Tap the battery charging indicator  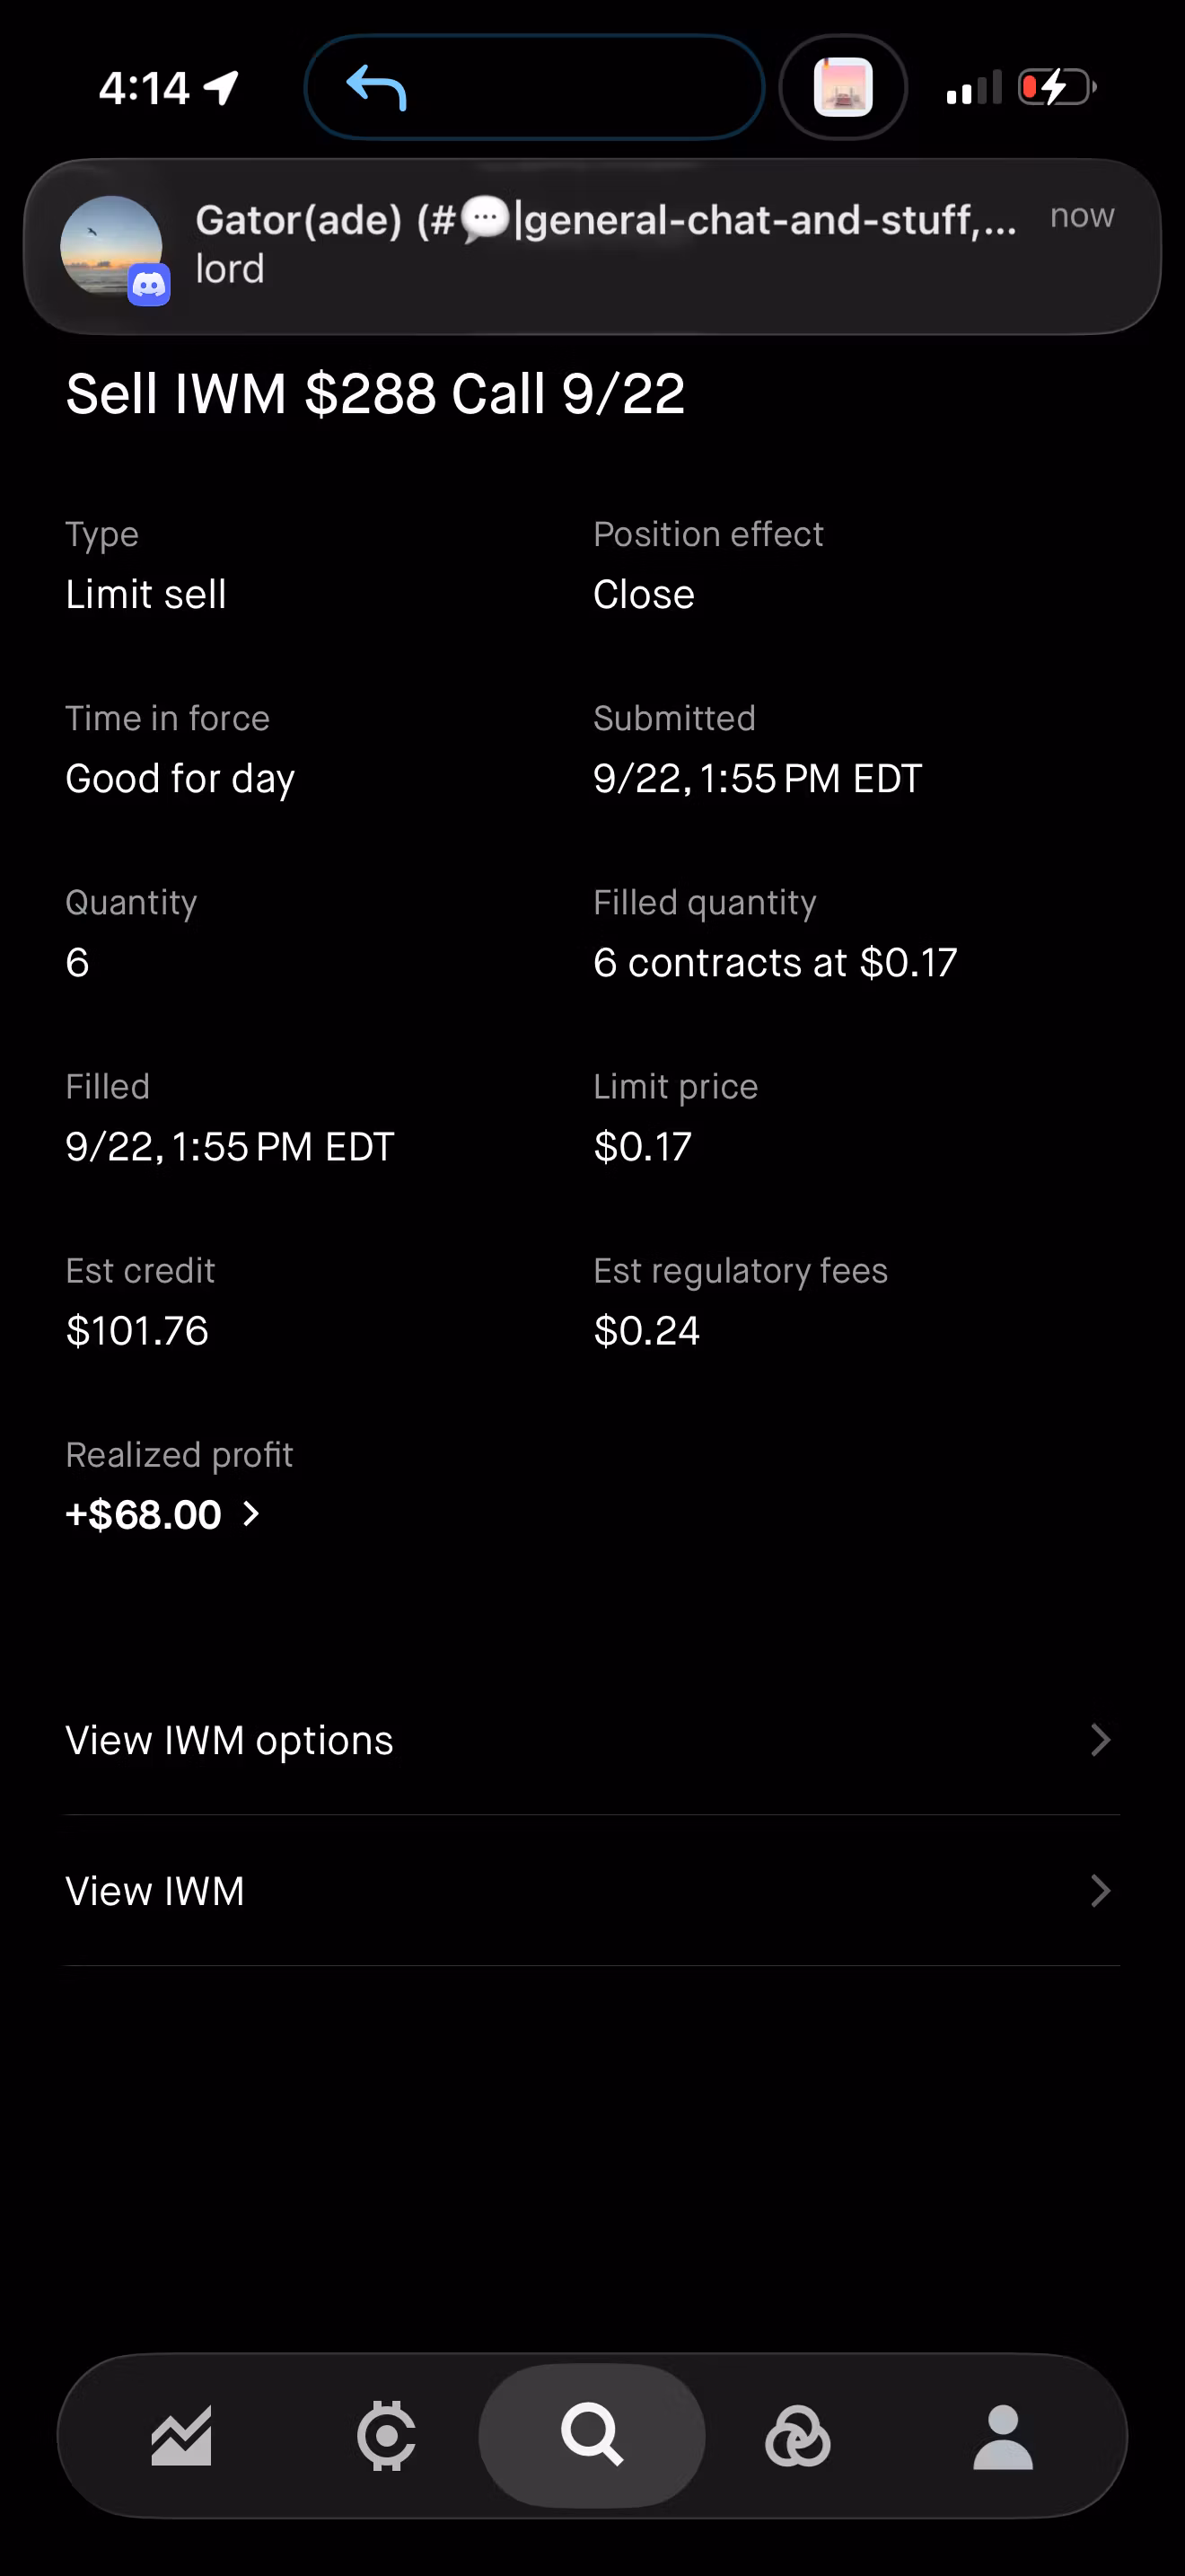click(1058, 87)
